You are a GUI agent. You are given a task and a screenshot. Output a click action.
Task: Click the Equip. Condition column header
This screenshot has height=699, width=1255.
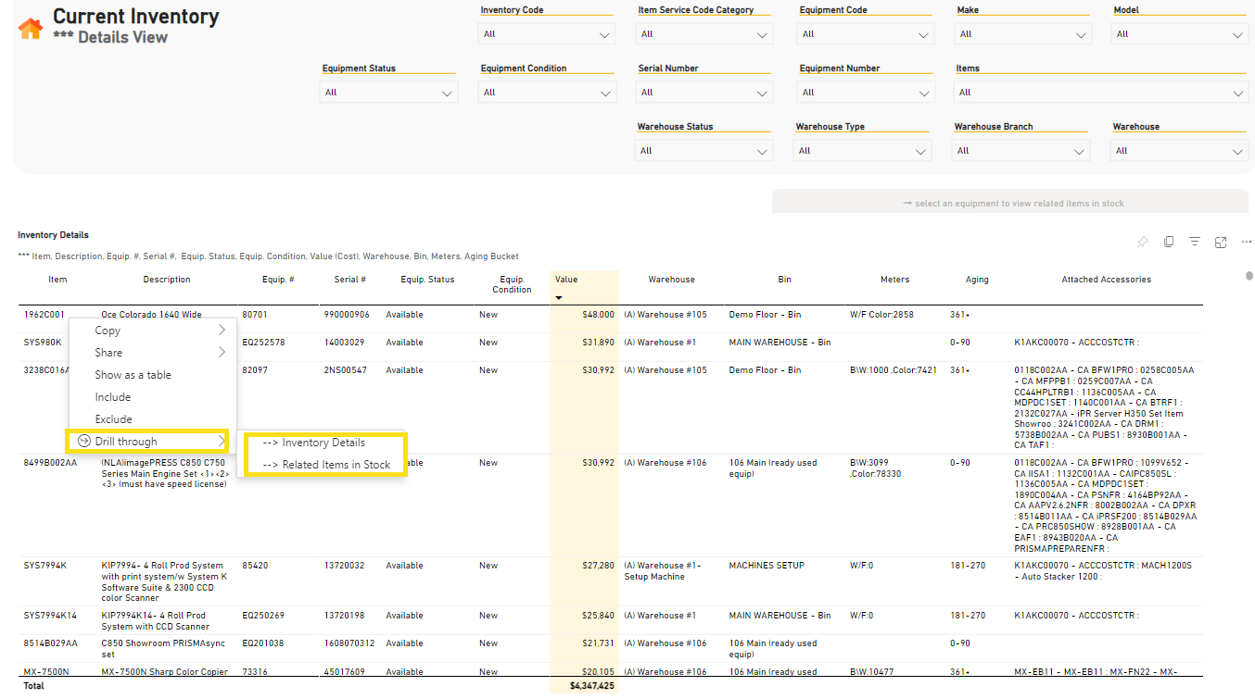point(512,284)
